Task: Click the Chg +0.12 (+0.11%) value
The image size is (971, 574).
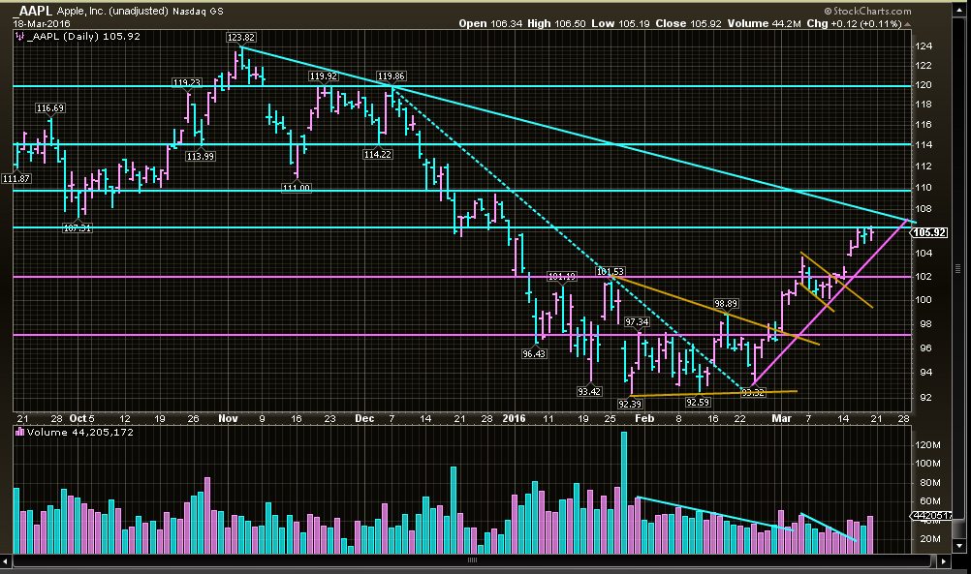Action: (854, 23)
